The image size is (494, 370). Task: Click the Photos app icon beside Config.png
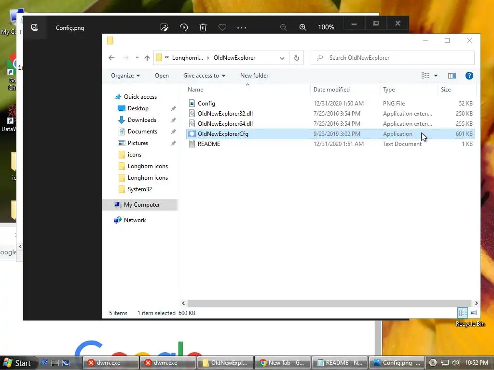(35, 27)
